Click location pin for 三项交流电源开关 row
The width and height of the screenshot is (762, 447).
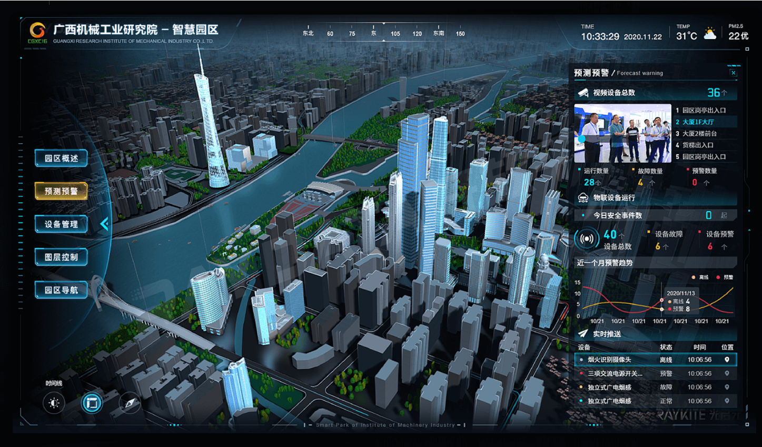pos(727,373)
